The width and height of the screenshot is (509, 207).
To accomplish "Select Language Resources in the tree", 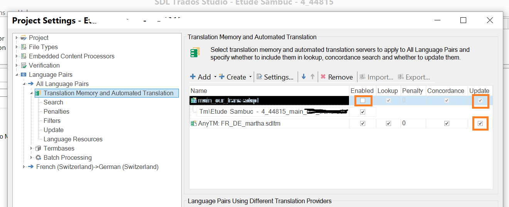I will tap(73, 139).
